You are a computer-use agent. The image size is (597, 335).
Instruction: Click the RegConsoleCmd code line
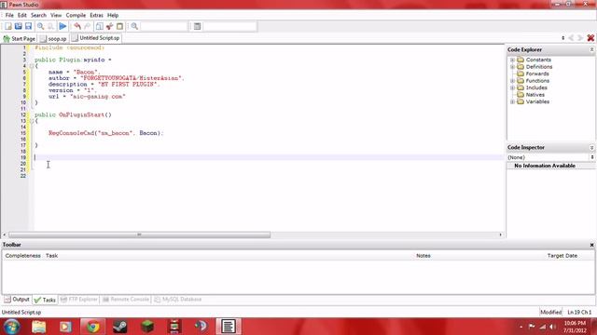105,133
